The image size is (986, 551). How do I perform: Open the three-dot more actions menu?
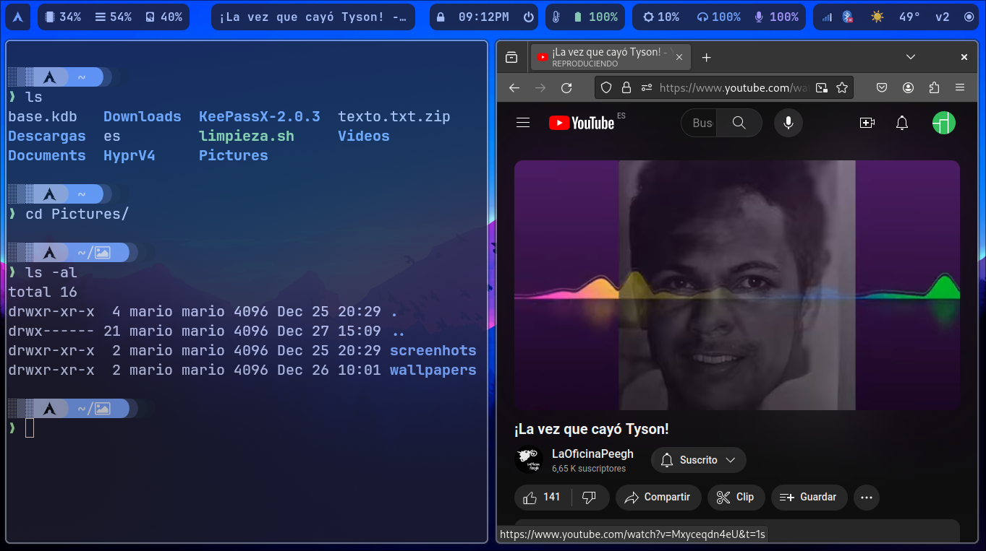tap(867, 498)
